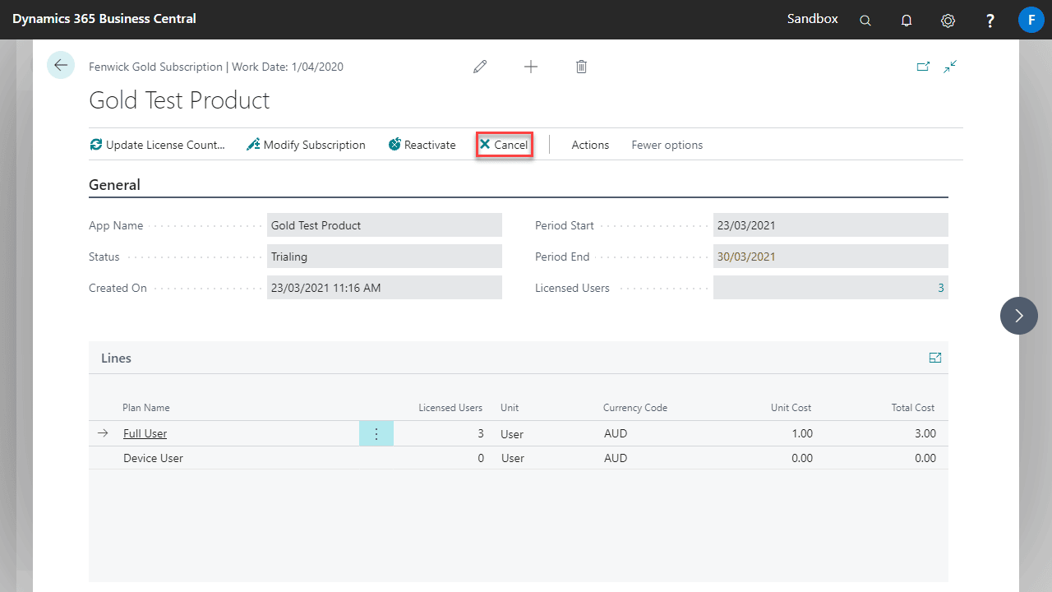Screen dimensions: 1052x592
Task: Click the back arrow button
Action: pyautogui.click(x=61, y=65)
